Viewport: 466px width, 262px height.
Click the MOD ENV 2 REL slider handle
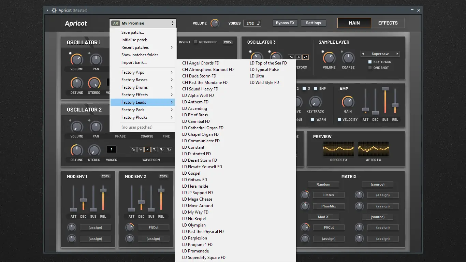coord(161,190)
